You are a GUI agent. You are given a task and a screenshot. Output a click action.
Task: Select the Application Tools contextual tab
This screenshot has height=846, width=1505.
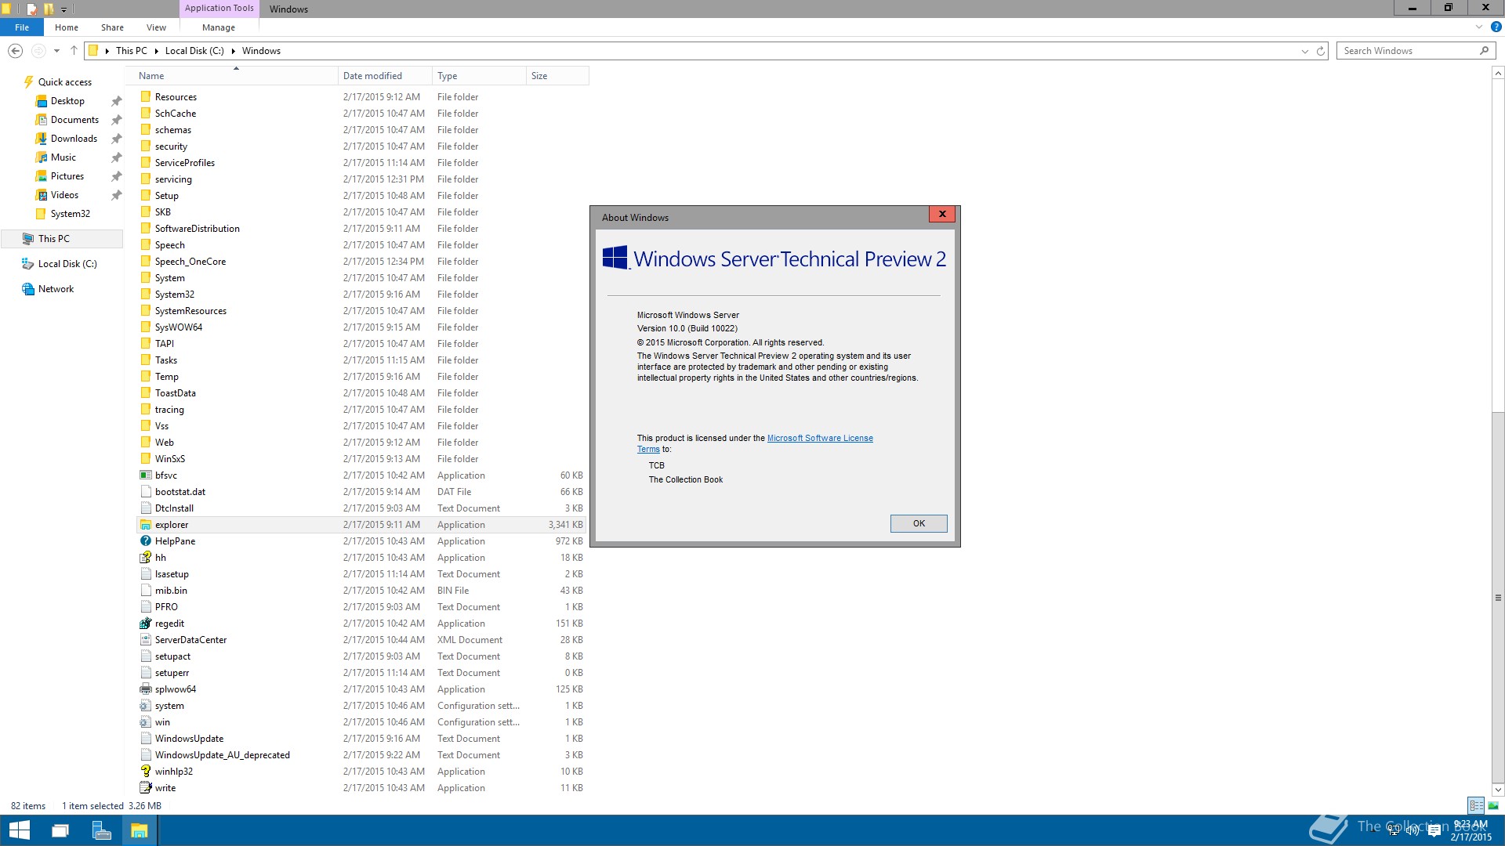(219, 9)
